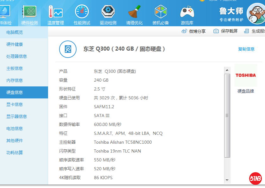265x188 pixels.
Task: Click the 复制信息 link
Action: (246, 49)
